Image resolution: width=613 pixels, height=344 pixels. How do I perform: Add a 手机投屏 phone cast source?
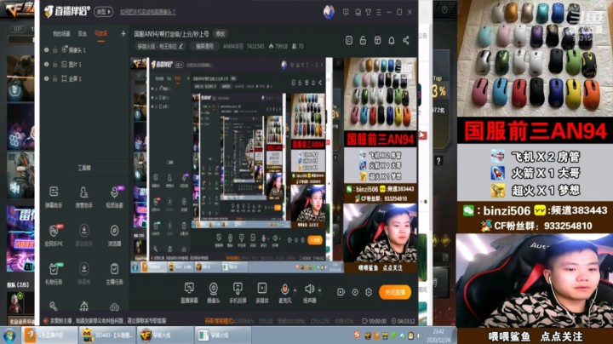coord(238,292)
